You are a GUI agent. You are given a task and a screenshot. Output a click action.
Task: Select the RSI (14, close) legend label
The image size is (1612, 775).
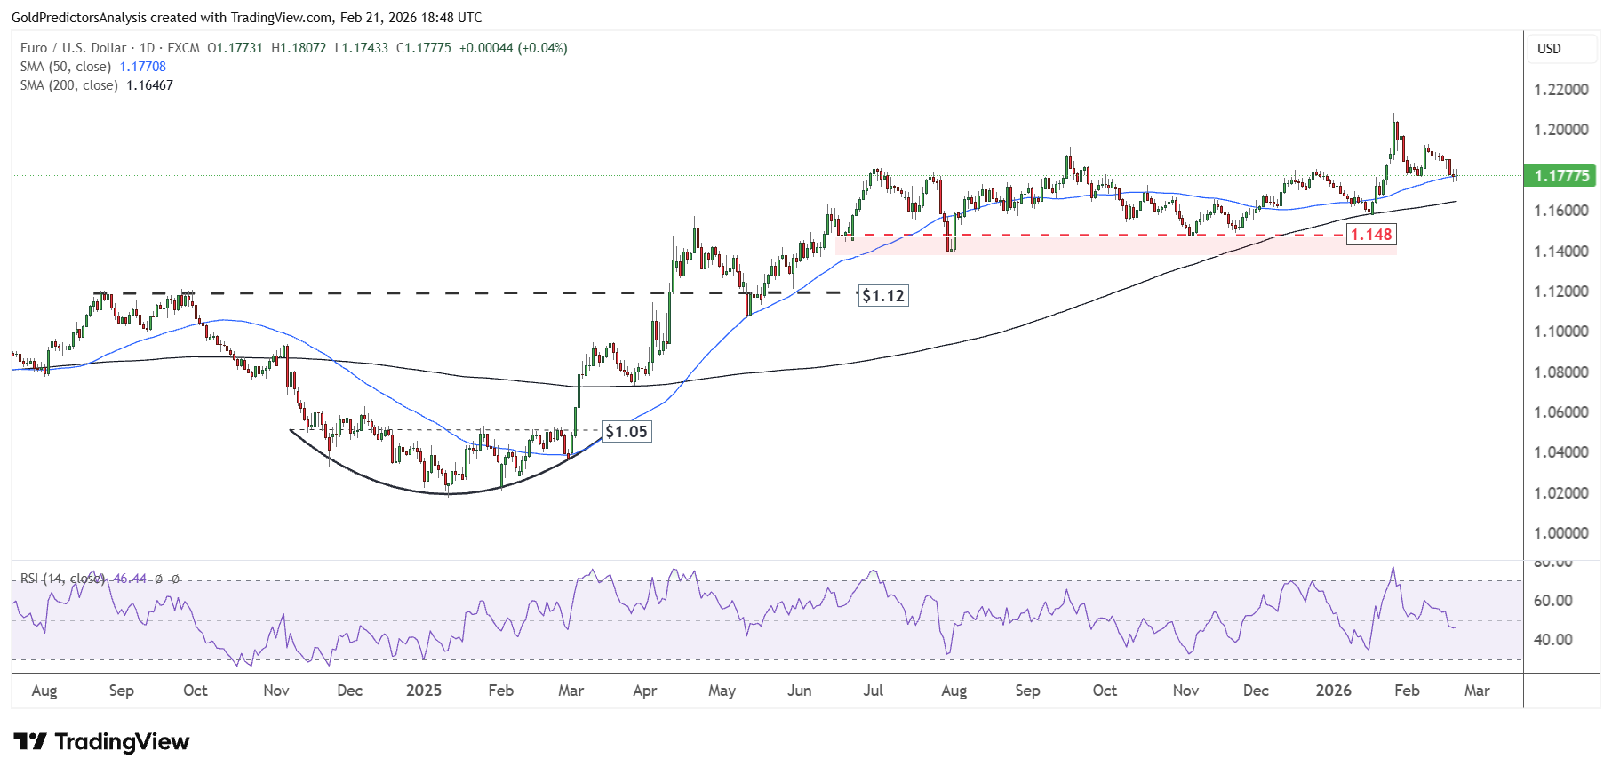[63, 579]
